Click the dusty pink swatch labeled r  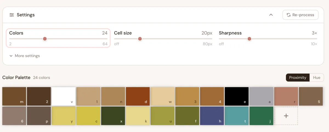[286, 96]
